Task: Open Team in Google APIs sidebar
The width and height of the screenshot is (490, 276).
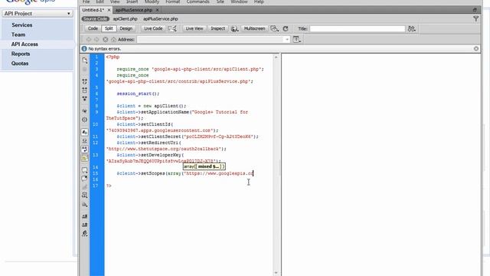Action: point(18,34)
